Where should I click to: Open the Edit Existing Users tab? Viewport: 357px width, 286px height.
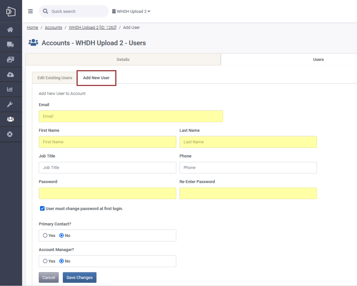pyautogui.click(x=55, y=78)
